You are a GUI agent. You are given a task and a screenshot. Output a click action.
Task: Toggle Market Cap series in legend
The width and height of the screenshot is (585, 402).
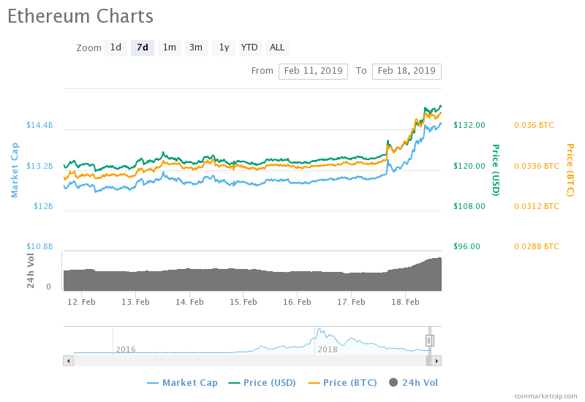click(x=183, y=382)
